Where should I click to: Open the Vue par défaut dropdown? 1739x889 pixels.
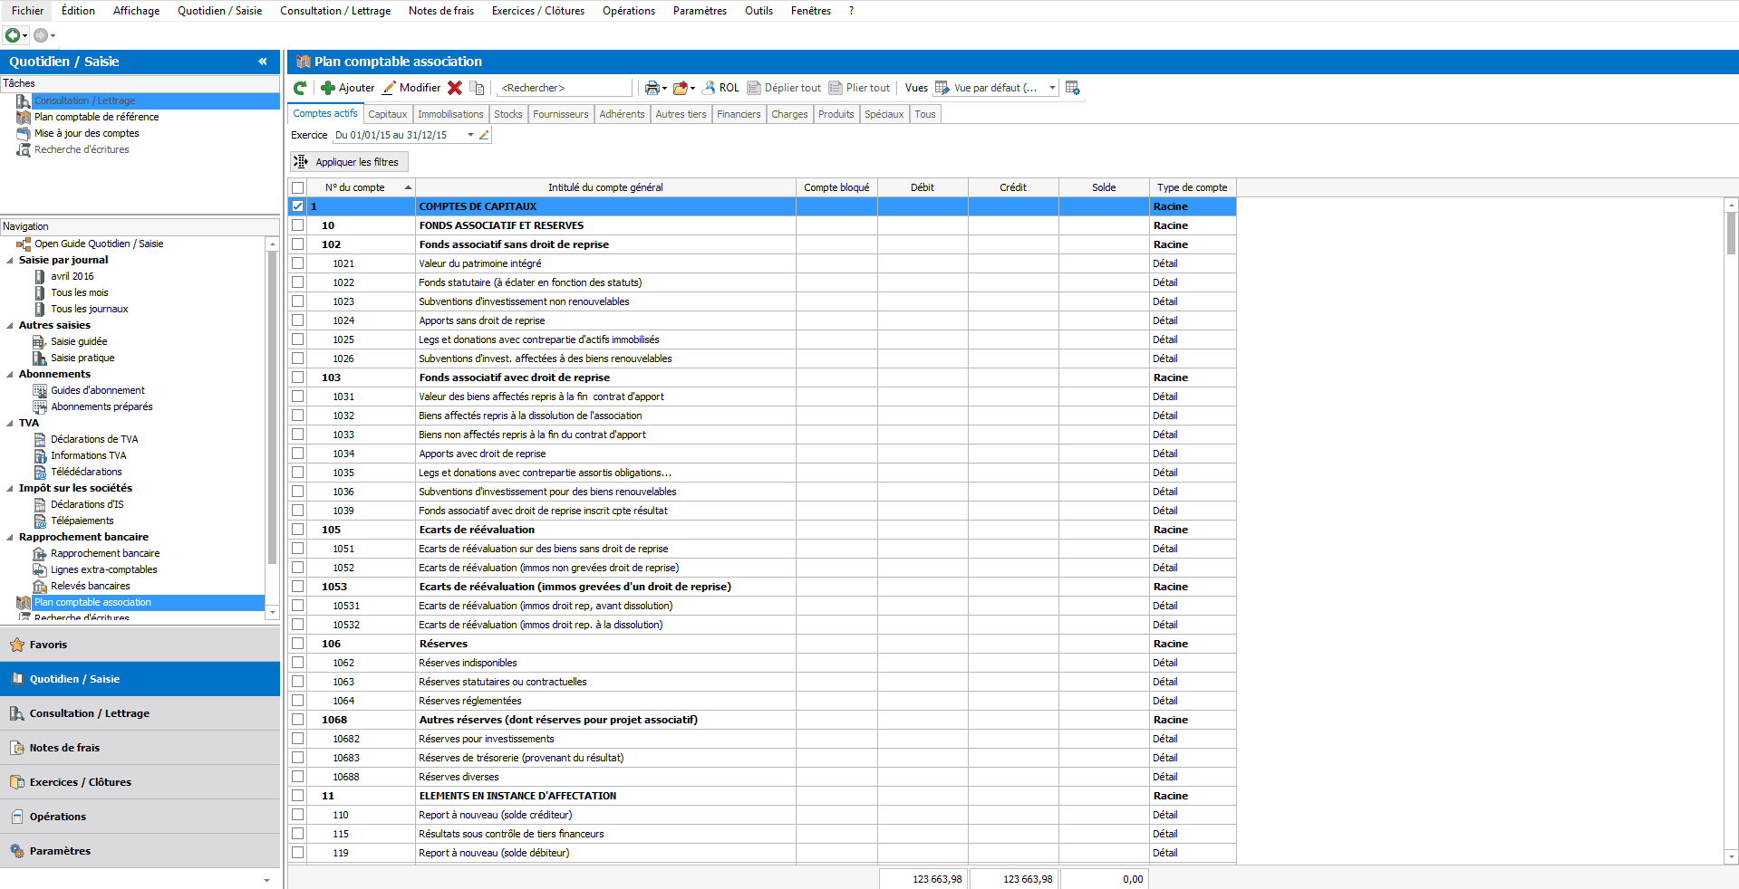1052,88
